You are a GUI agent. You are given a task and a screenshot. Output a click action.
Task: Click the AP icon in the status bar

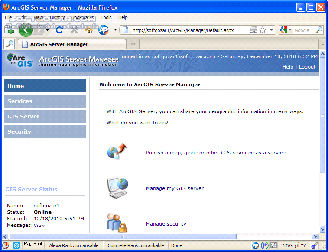click(x=255, y=245)
